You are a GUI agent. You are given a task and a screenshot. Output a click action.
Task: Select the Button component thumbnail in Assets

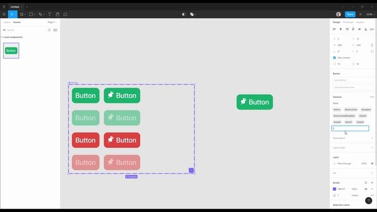click(11, 51)
